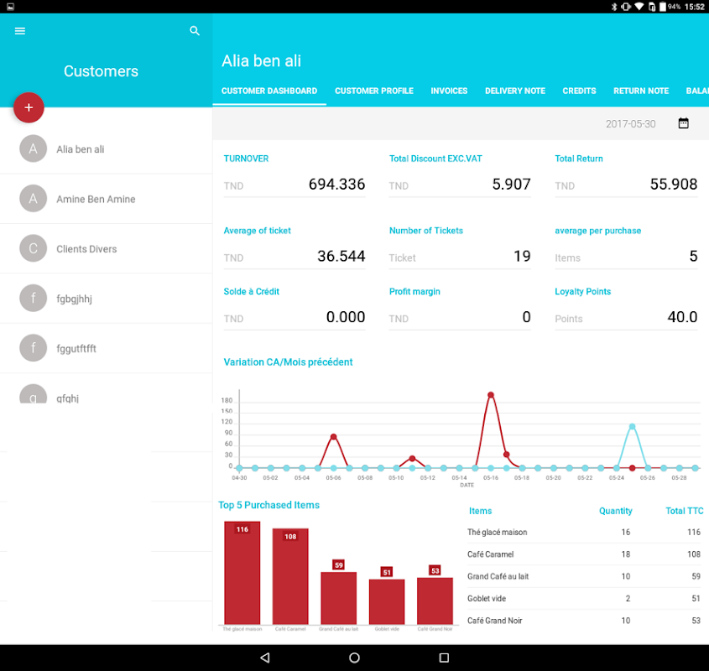Image resolution: width=709 pixels, height=671 pixels.
Task: Tap Goblet vide table row
Action: click(584, 599)
